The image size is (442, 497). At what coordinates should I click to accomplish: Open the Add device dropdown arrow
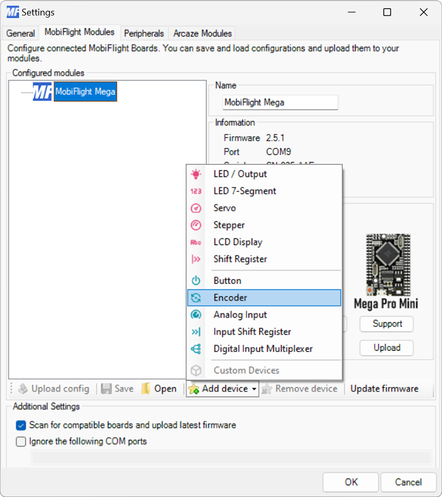pos(253,389)
